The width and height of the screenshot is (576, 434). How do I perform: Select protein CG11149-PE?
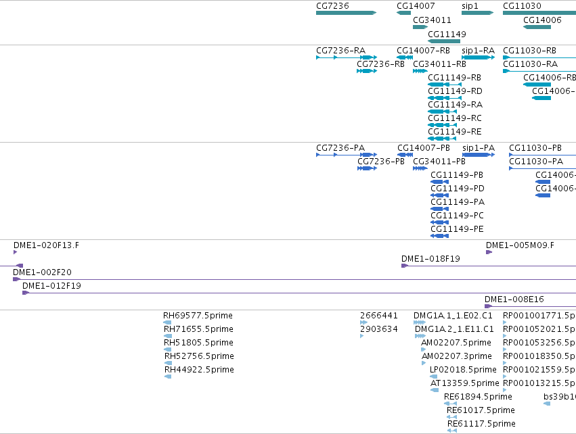click(439, 236)
